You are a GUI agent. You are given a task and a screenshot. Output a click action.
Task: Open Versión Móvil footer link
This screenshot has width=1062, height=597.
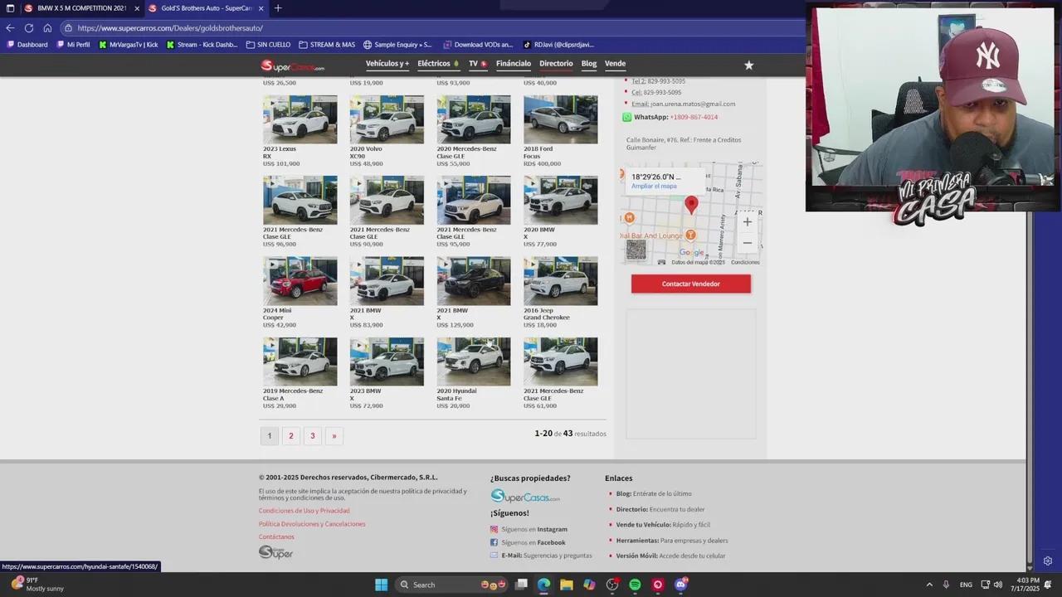tap(670, 556)
